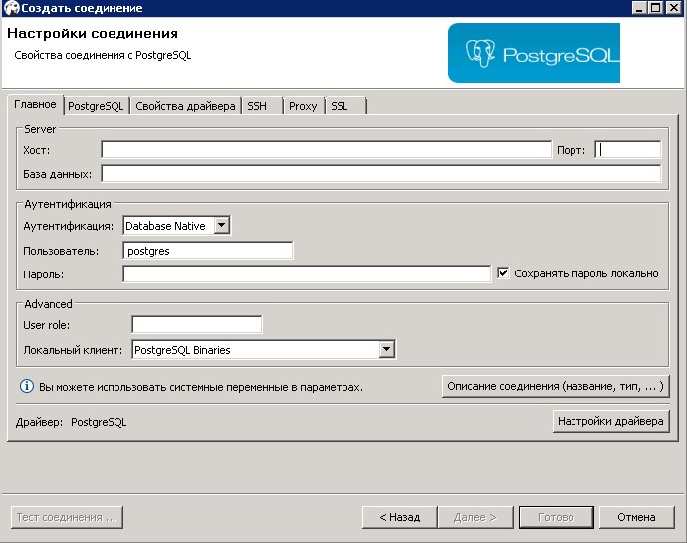
Task: Focus the Пароль input field
Action: point(307,274)
